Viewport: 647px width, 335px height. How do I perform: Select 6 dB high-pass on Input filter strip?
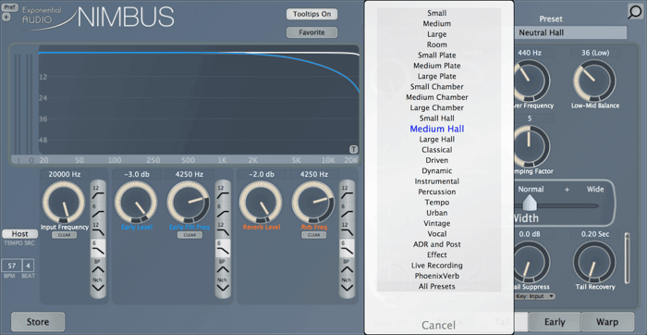(x=98, y=210)
